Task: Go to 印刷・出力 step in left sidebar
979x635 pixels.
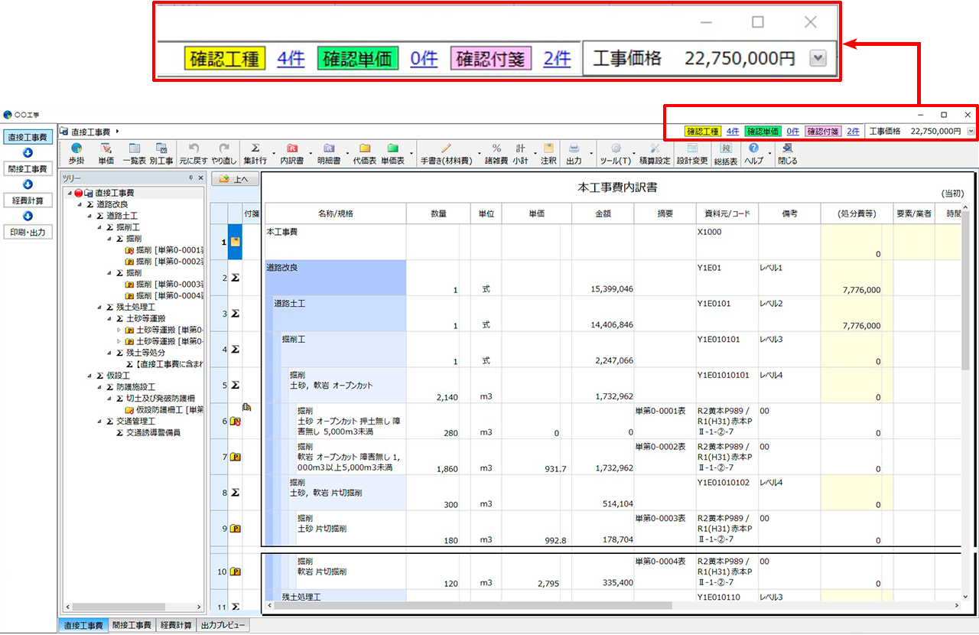Action: [28, 232]
